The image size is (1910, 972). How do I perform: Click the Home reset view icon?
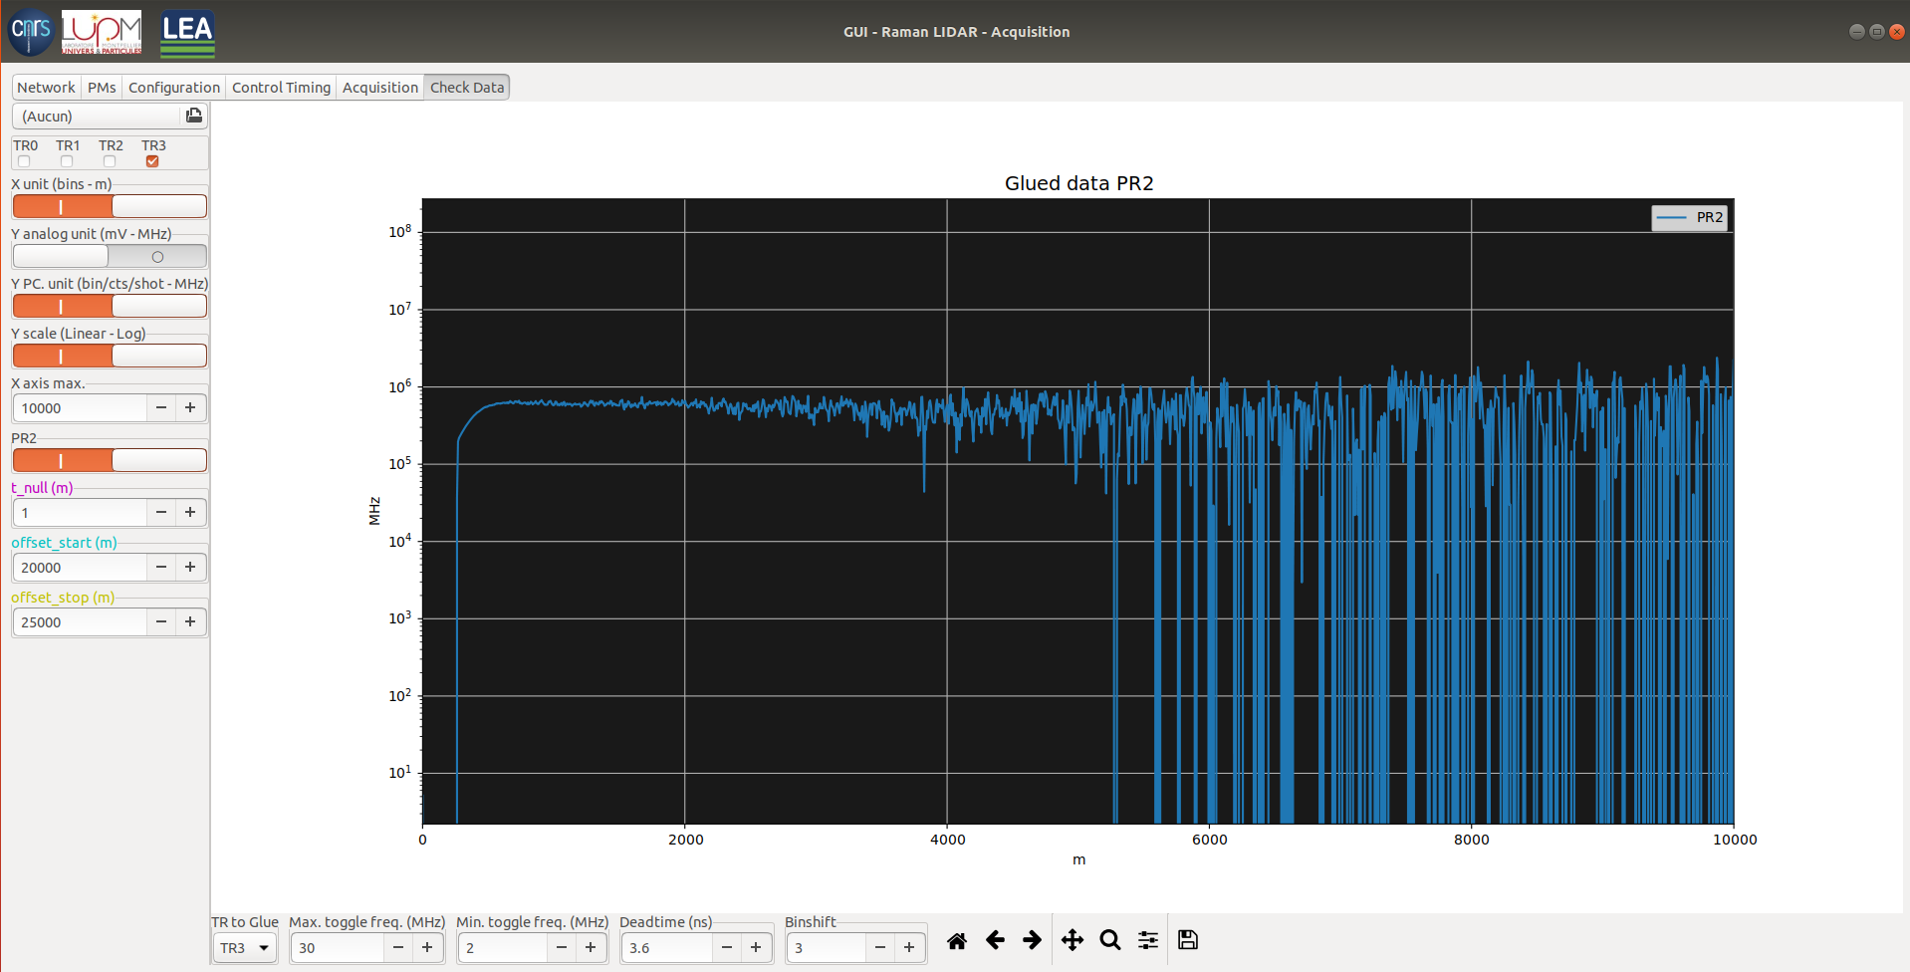(956, 940)
